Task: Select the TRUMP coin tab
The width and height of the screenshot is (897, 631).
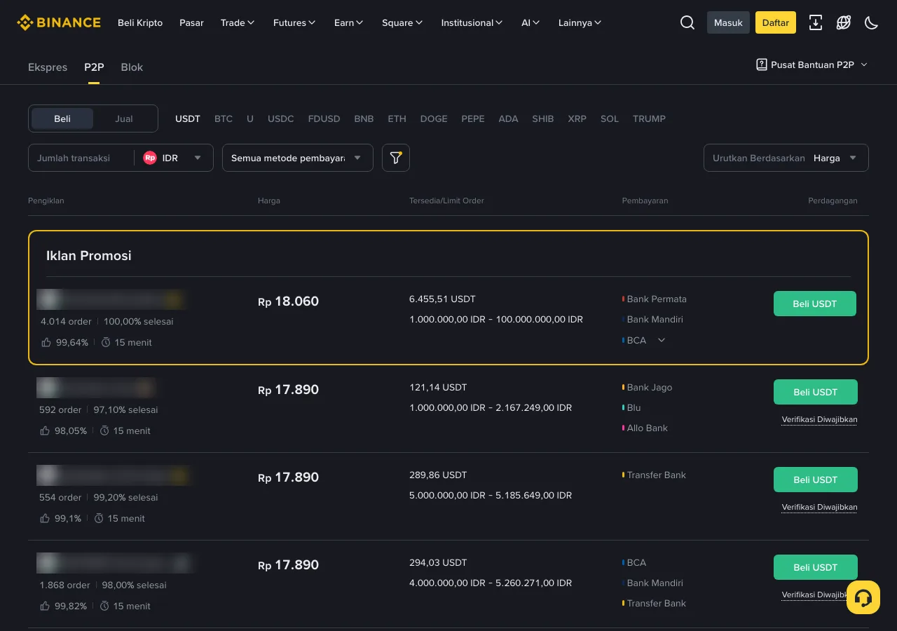Action: (x=649, y=118)
